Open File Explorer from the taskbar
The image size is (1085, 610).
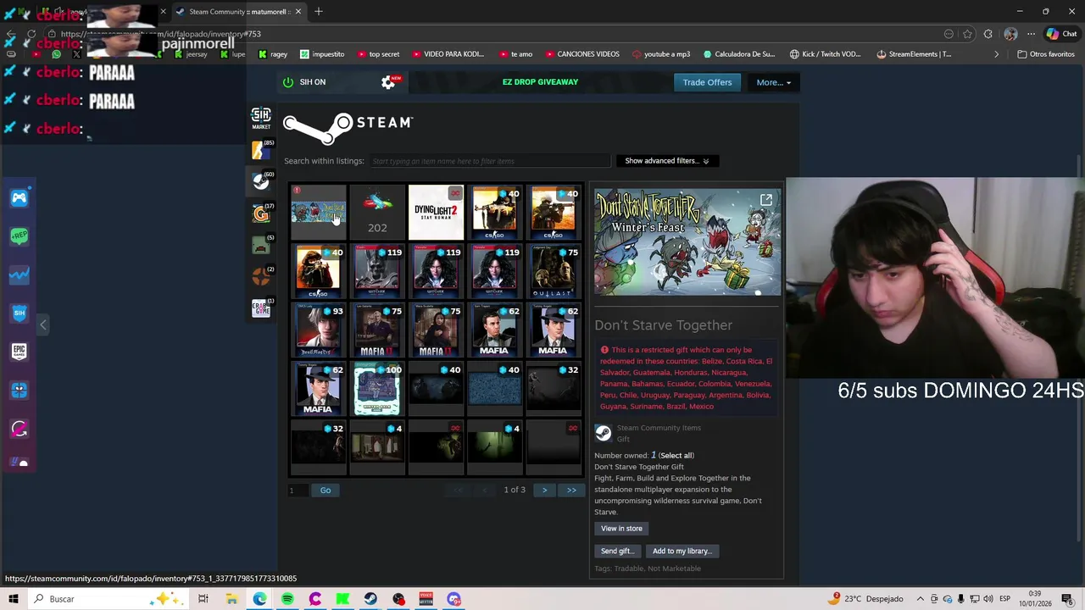231,599
